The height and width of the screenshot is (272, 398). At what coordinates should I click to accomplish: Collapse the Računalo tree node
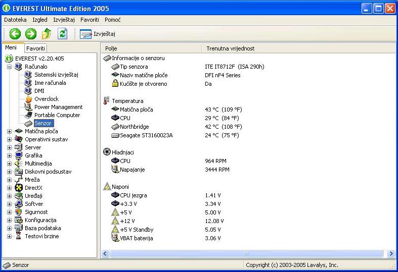click(x=10, y=67)
